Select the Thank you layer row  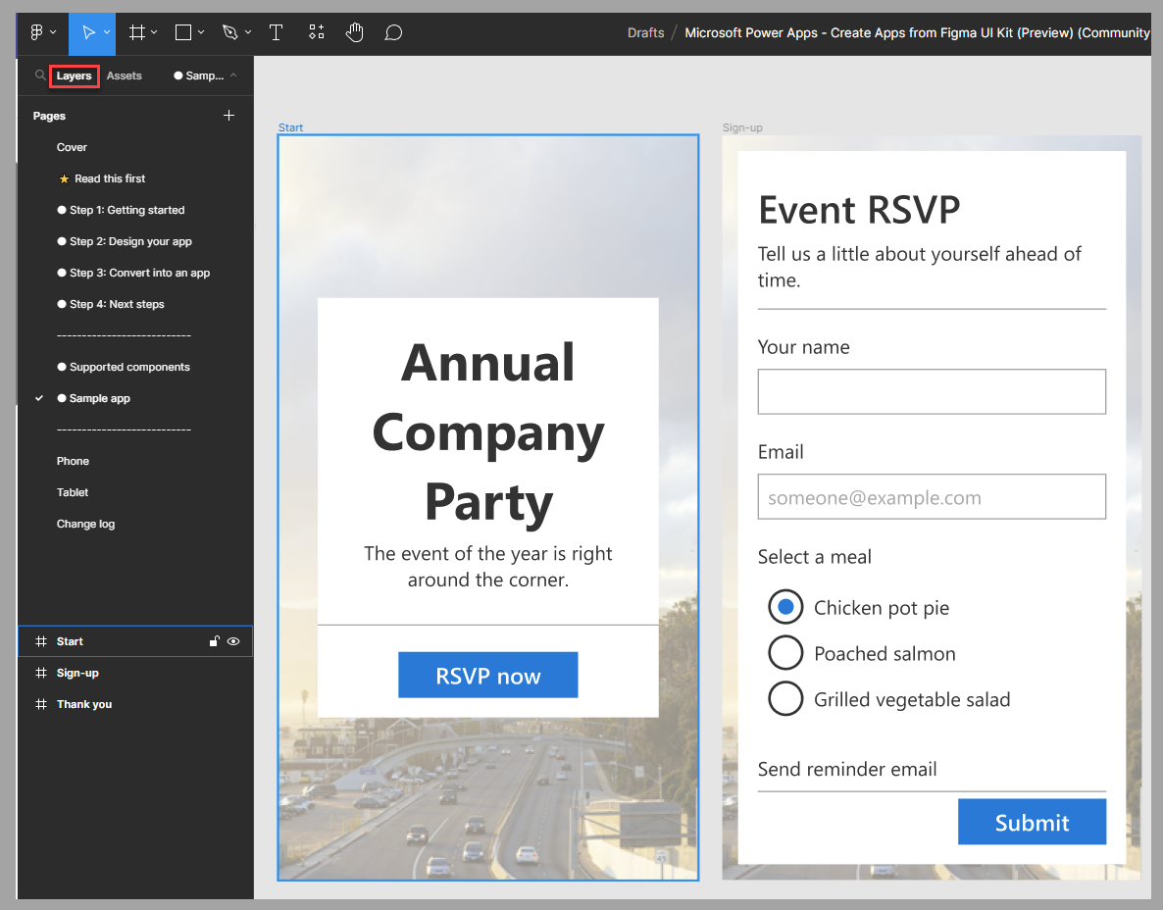tap(135, 704)
